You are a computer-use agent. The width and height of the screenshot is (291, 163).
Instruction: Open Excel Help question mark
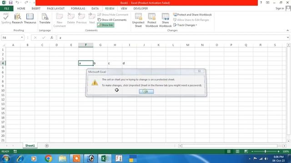(261, 3)
